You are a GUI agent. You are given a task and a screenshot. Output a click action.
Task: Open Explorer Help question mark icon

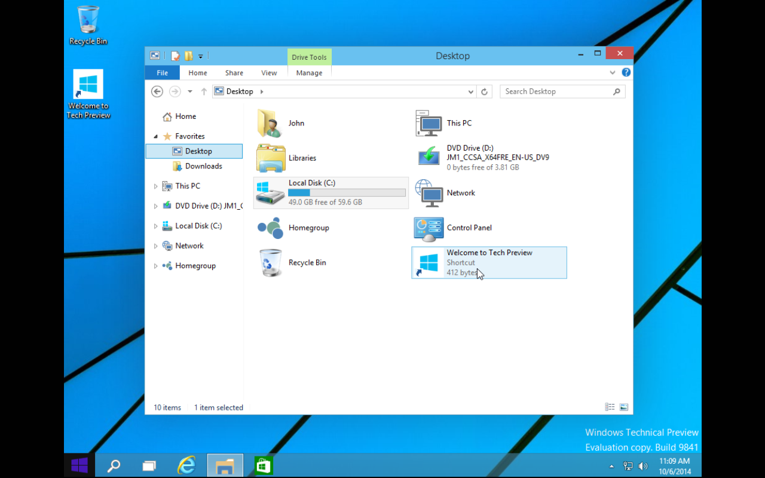tap(626, 72)
